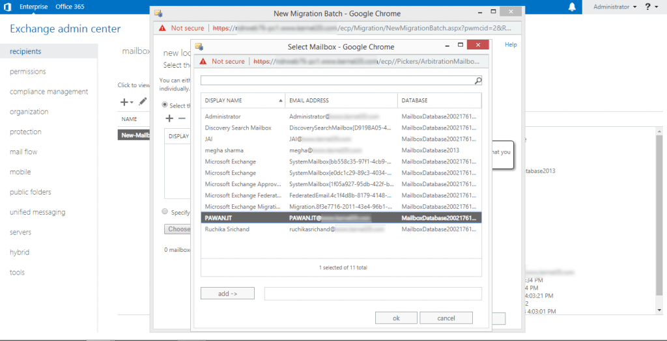Select the megha sharma mailbox row
Image resolution: width=667 pixels, height=341 pixels.
click(x=341, y=150)
